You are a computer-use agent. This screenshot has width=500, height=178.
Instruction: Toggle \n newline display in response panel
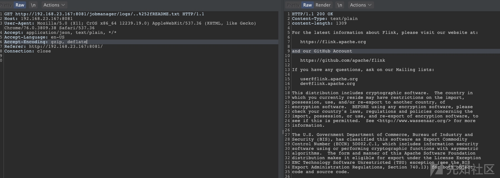pyautogui.click(x=340, y=5)
